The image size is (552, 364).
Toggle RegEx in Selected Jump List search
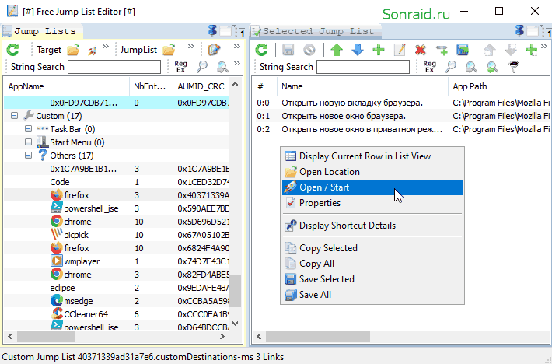click(x=429, y=67)
